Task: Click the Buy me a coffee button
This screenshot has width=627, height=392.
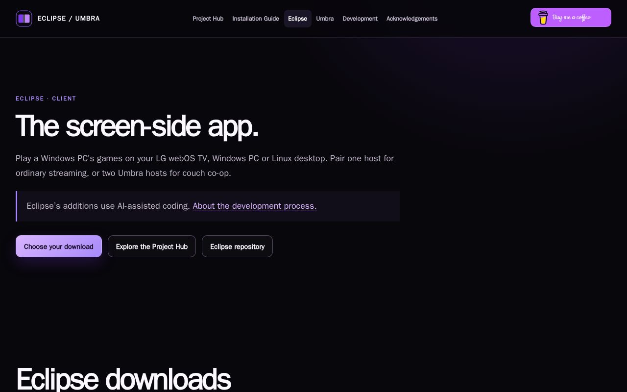Action: click(x=571, y=18)
